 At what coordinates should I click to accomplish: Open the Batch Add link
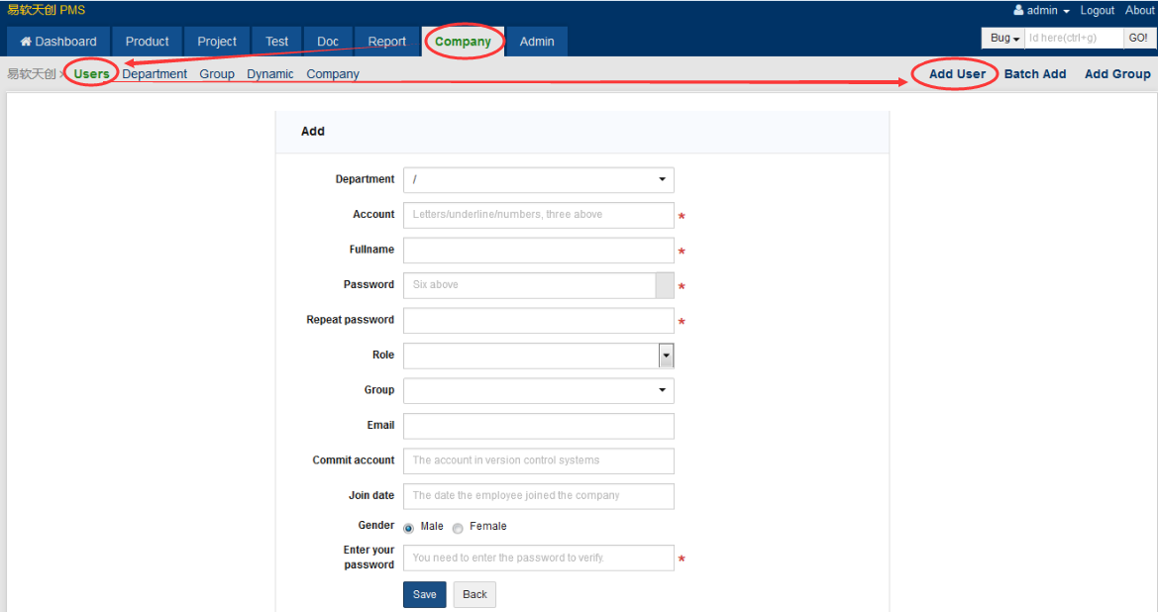click(1034, 74)
